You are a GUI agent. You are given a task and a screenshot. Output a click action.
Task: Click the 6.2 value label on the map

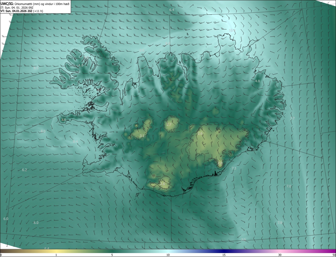tap(24, 170)
